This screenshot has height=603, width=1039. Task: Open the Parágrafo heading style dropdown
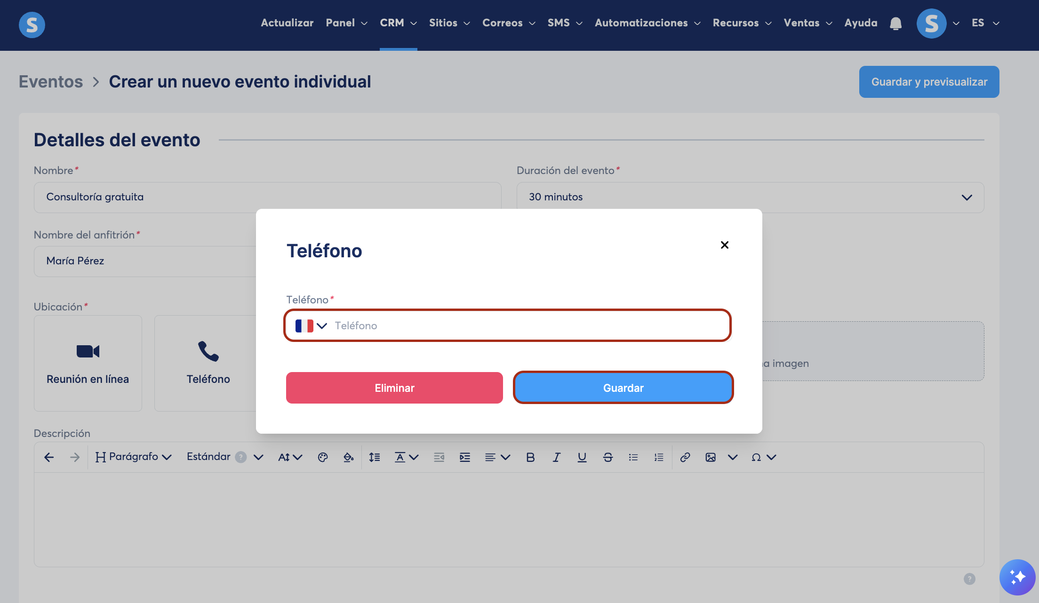pyautogui.click(x=134, y=457)
